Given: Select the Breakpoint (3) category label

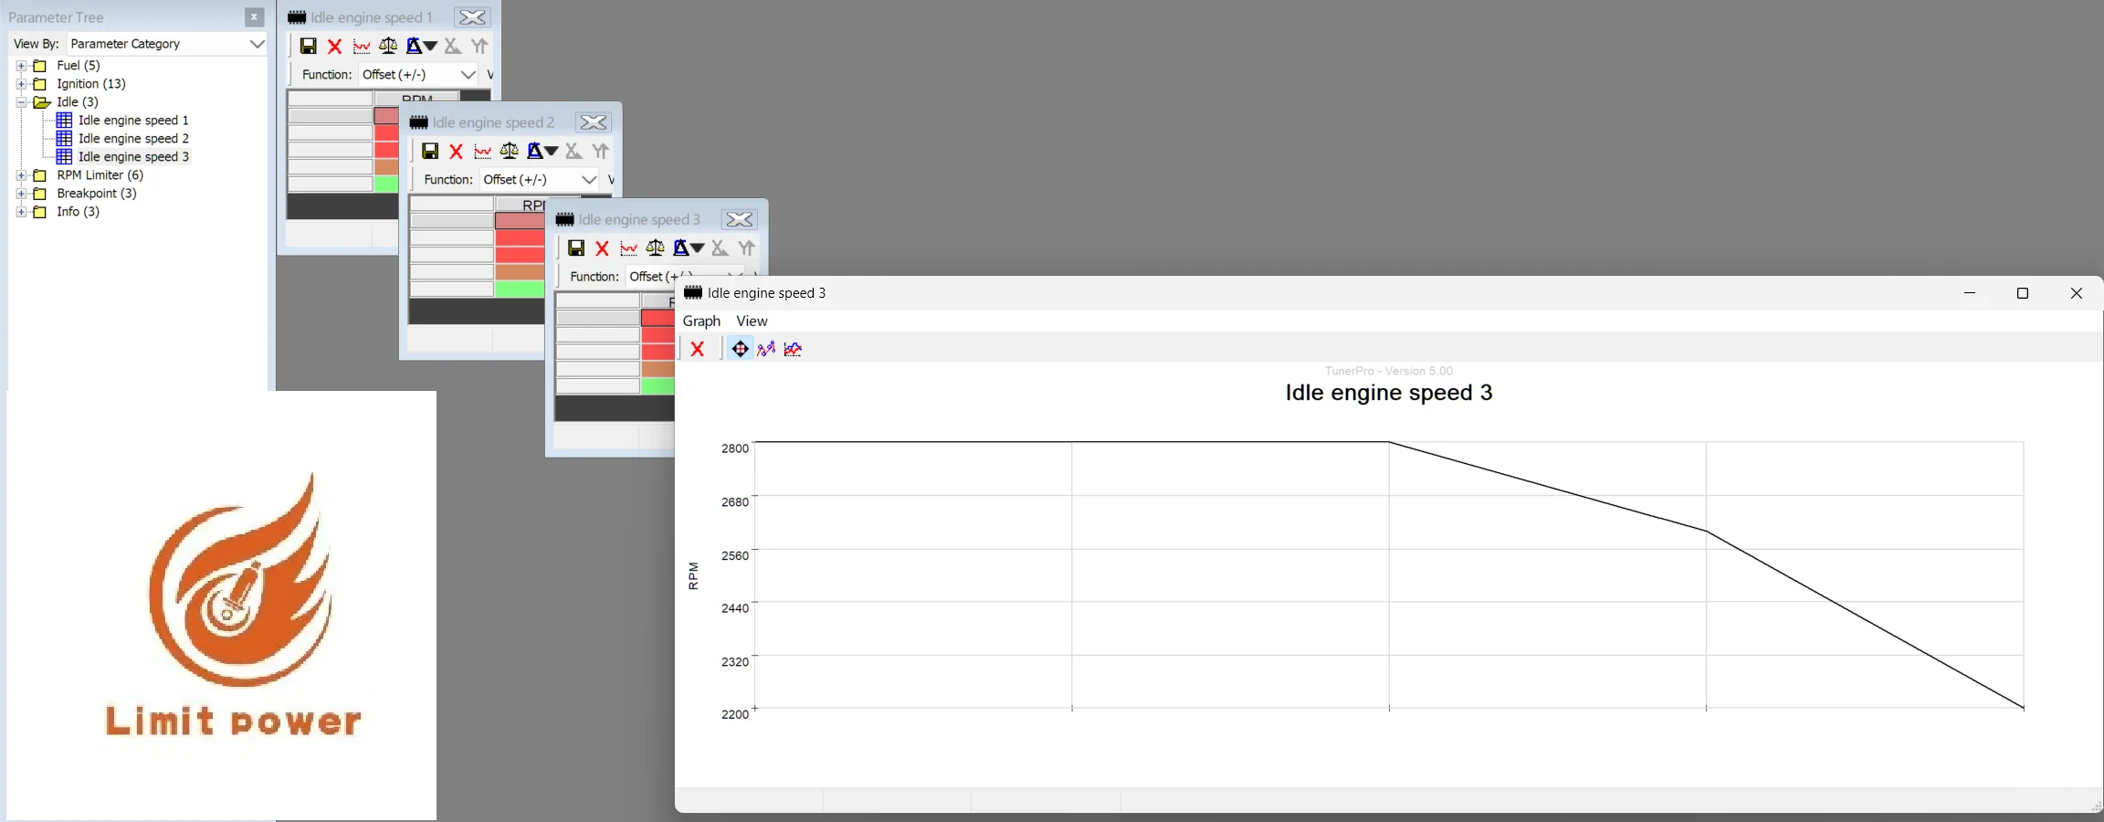Looking at the screenshot, I should pos(97,194).
